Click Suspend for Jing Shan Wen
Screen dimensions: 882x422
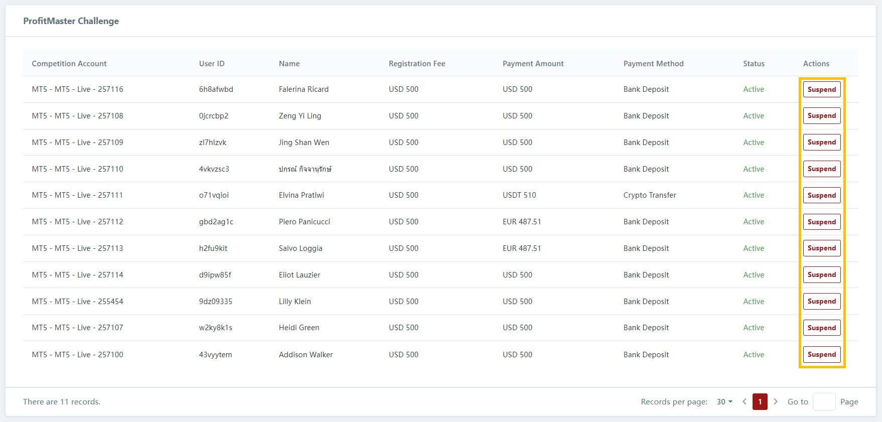(x=821, y=143)
